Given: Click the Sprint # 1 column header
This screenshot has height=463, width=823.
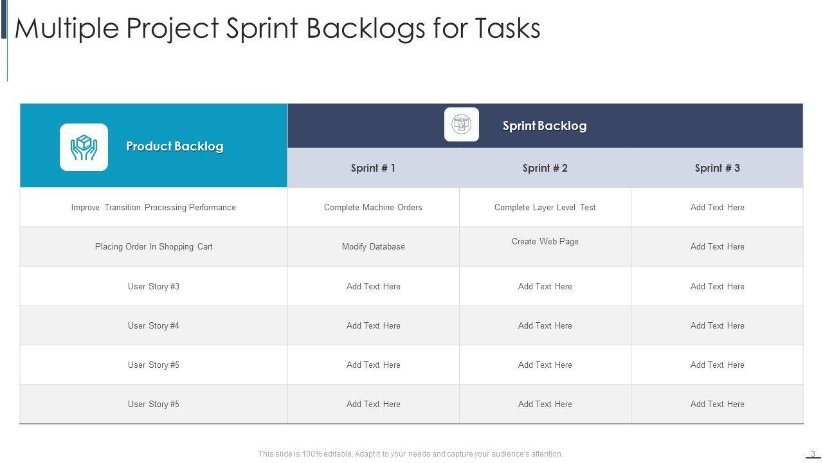Looking at the screenshot, I should [373, 168].
